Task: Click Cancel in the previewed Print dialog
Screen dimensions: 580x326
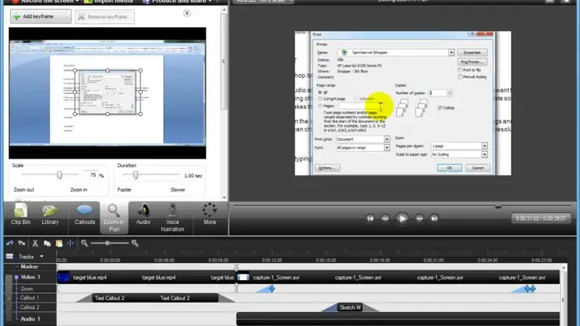Action: pos(478,168)
